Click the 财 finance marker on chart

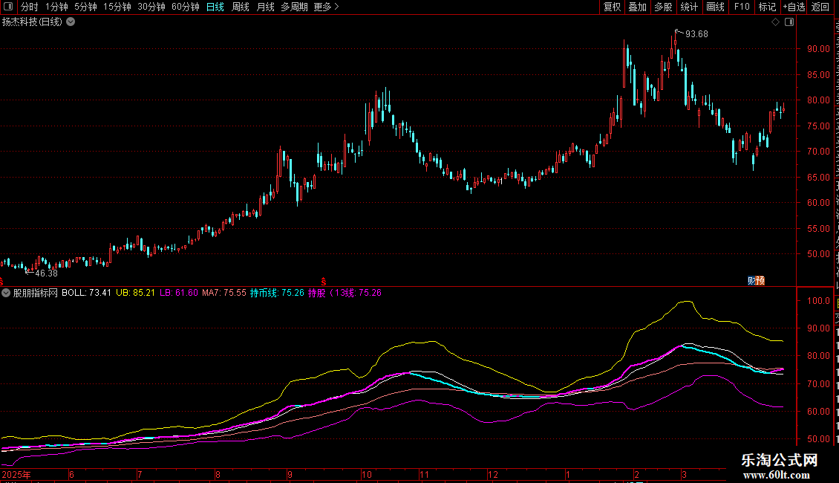tap(751, 281)
